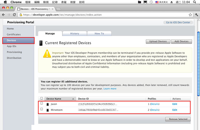The image size is (200, 130).
Task: Click the Minwtcom device phone icon
Action: 48,110
